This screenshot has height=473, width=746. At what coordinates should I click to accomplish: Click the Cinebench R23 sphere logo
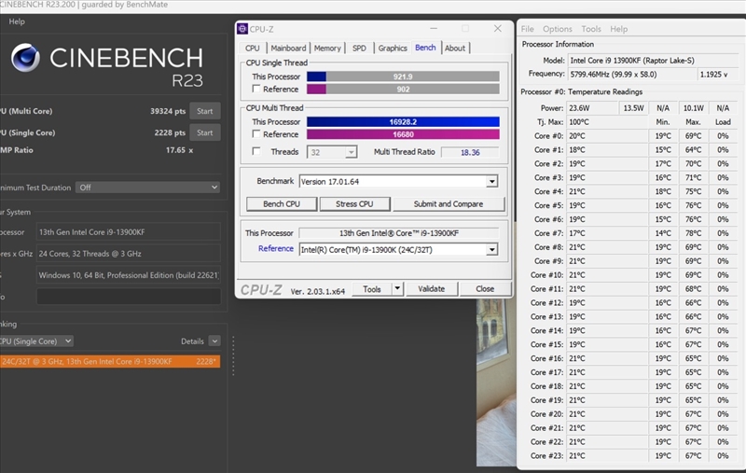tap(25, 58)
